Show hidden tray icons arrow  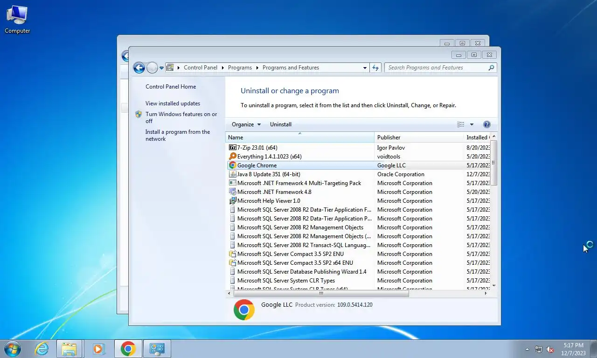coord(528,349)
